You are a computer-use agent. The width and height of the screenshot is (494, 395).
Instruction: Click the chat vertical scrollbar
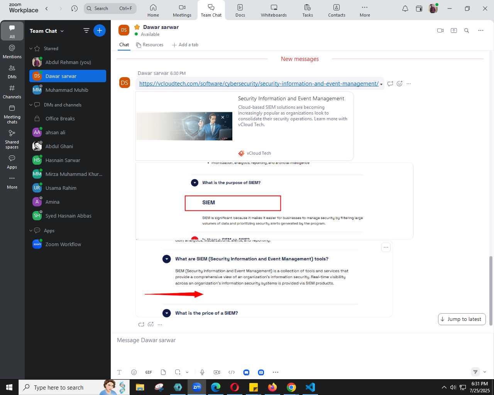(491, 291)
